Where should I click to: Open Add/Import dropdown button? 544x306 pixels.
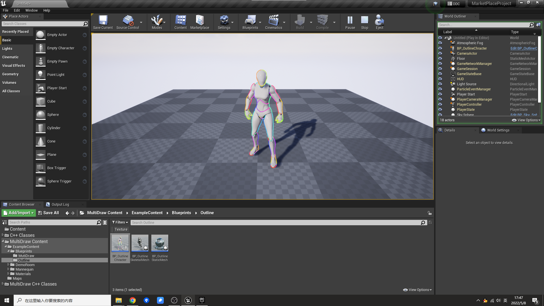[x=19, y=213]
